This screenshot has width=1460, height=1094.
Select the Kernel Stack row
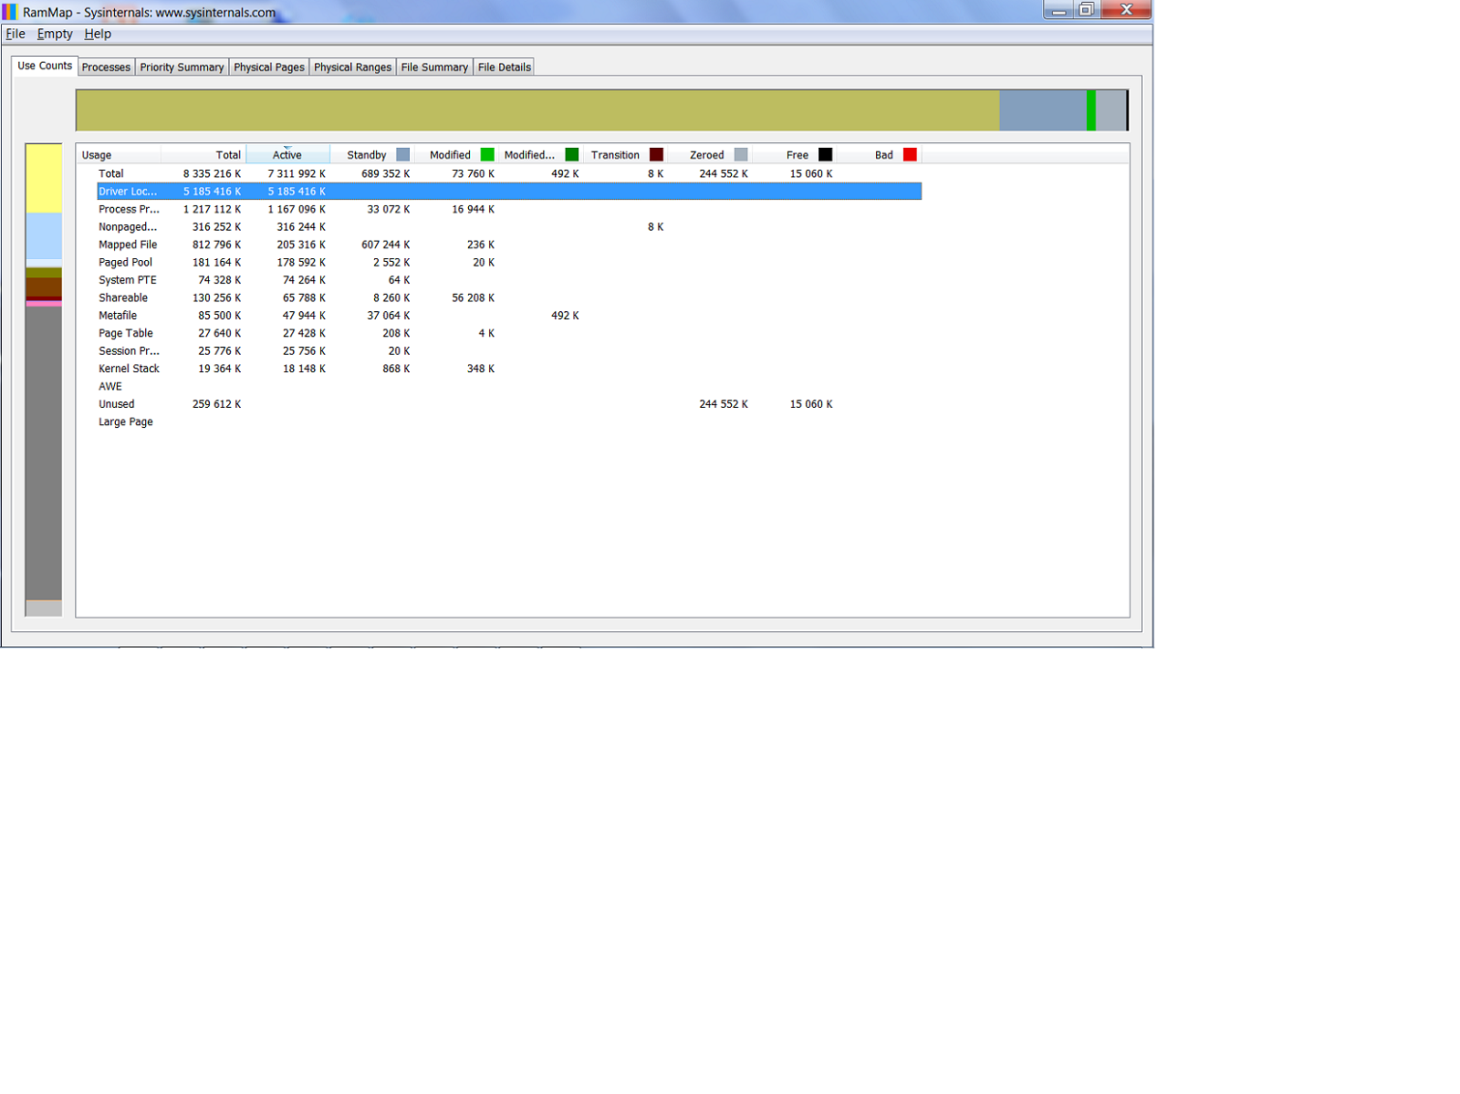point(129,369)
